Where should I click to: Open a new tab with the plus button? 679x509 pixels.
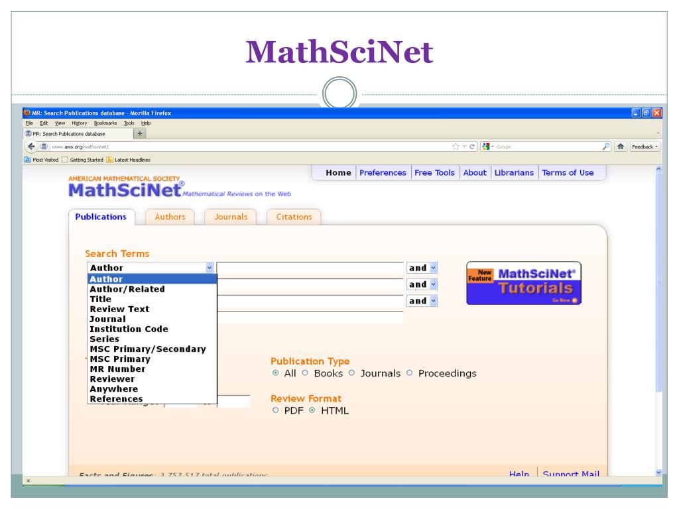139,133
